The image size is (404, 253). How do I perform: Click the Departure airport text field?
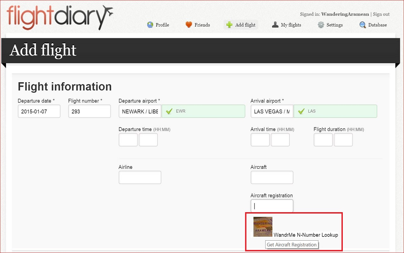click(140, 111)
